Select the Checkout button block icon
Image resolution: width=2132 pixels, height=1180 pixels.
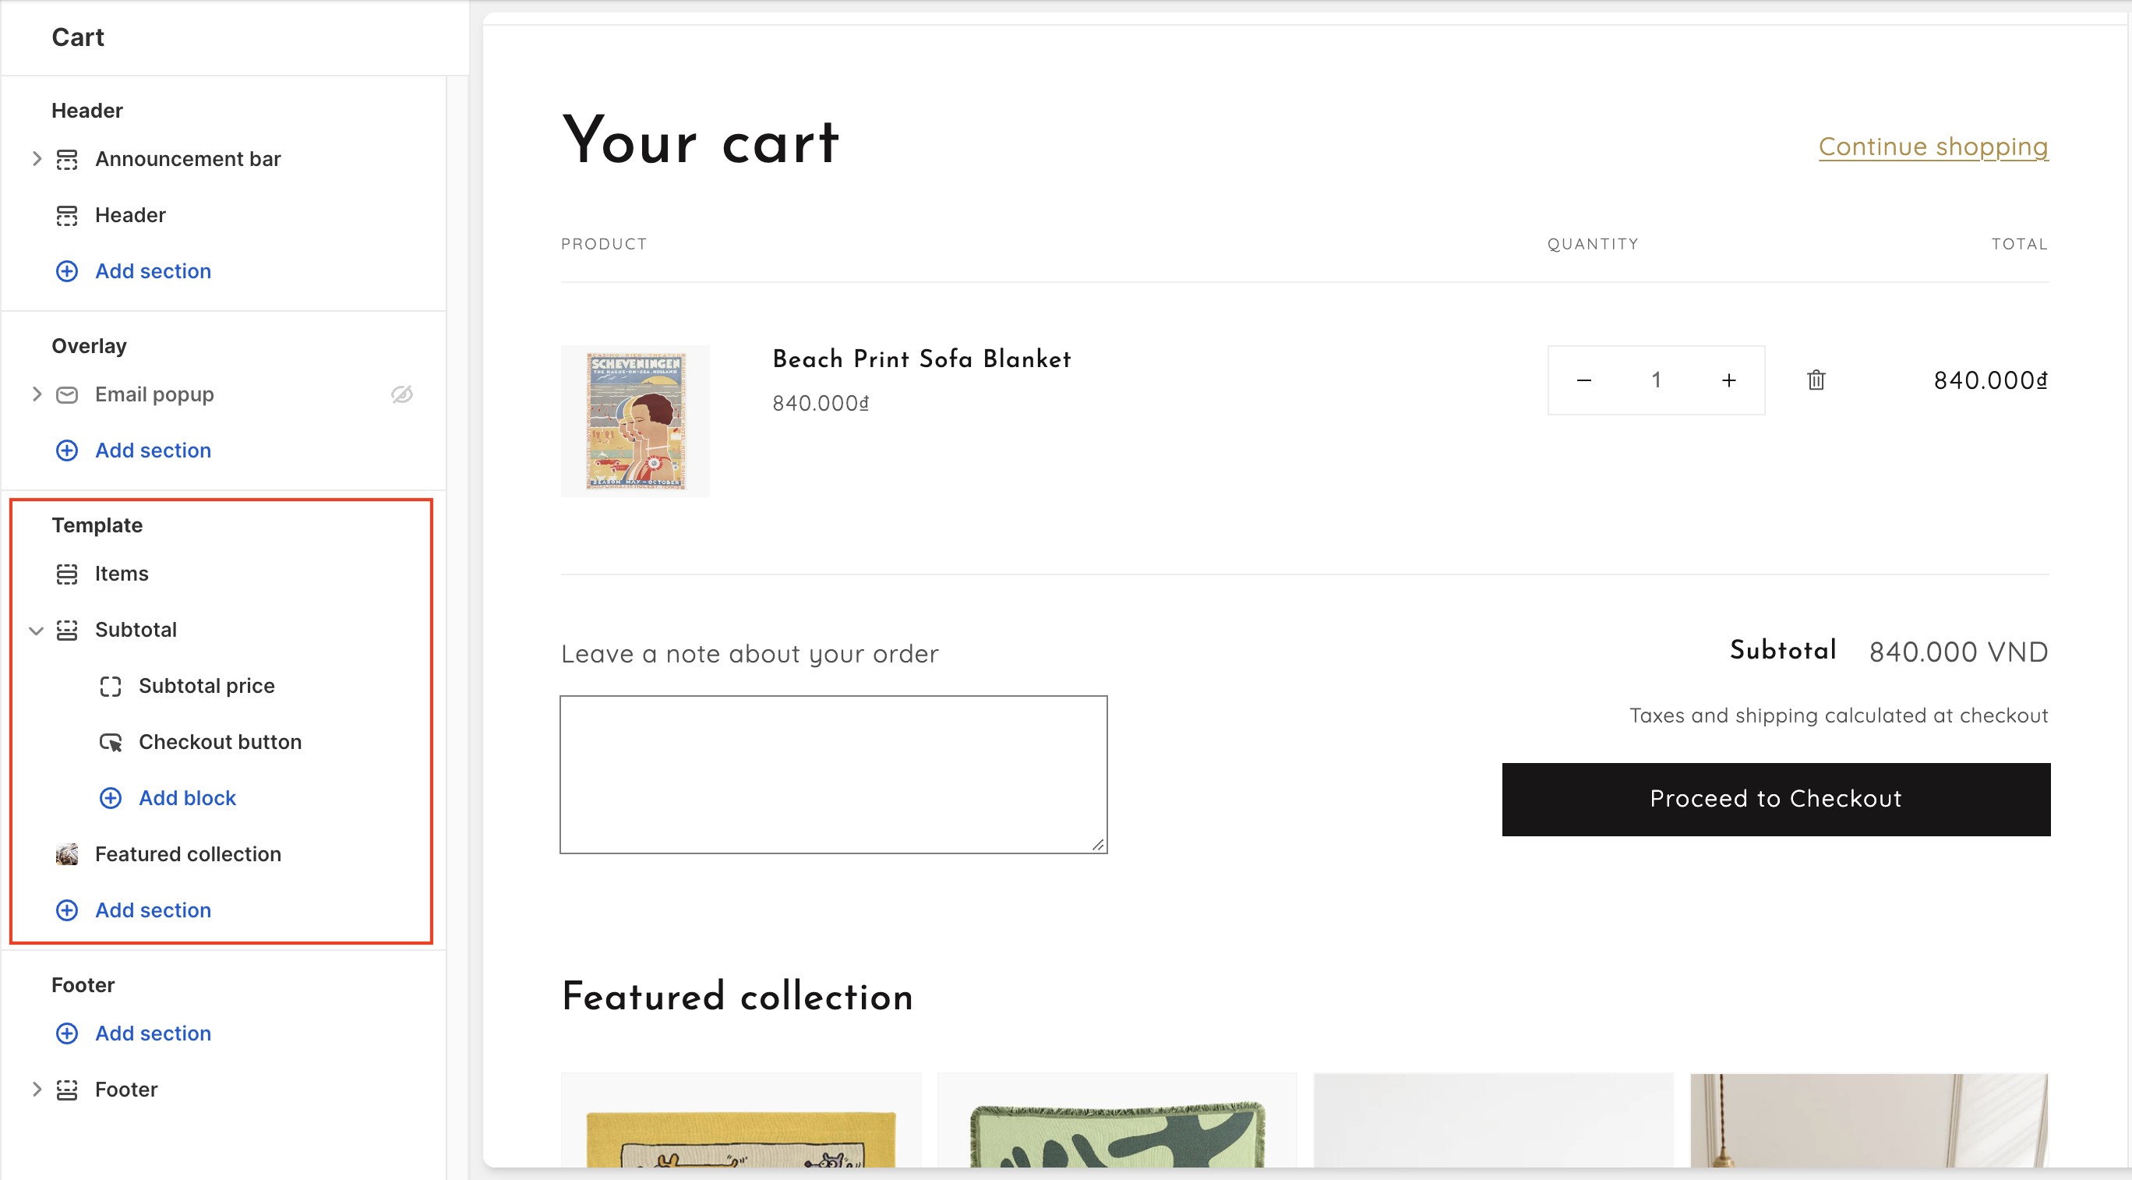click(x=110, y=742)
